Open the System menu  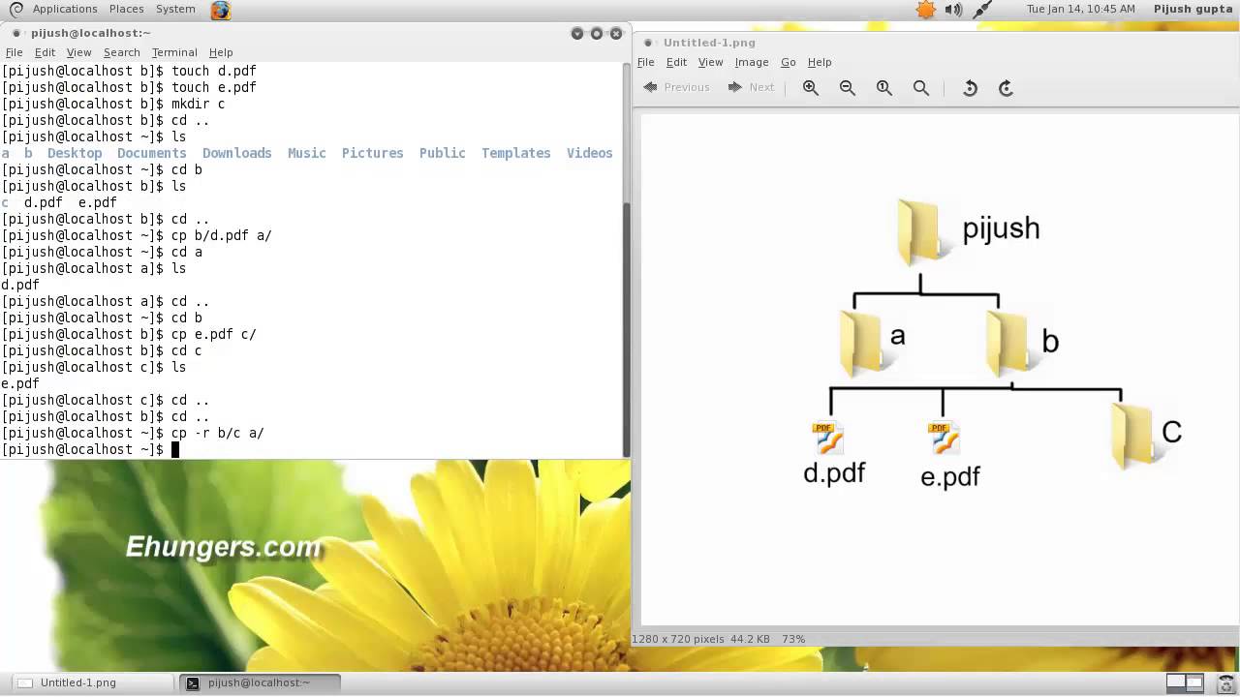(175, 9)
